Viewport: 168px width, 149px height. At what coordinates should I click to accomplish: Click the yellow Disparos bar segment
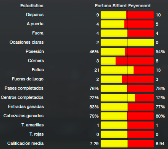coord(113,15)
